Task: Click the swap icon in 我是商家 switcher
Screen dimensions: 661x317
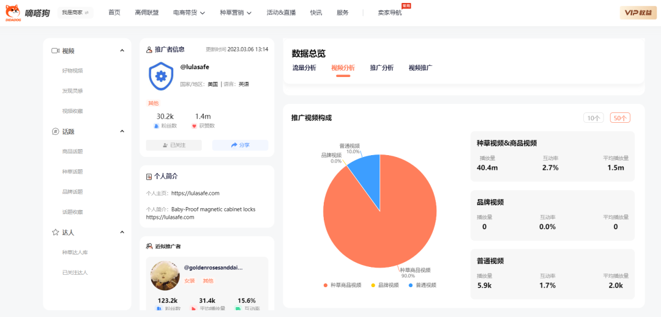Action: tap(87, 13)
